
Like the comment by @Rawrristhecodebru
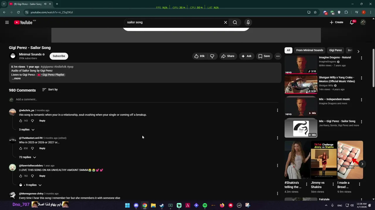tap(21, 176)
